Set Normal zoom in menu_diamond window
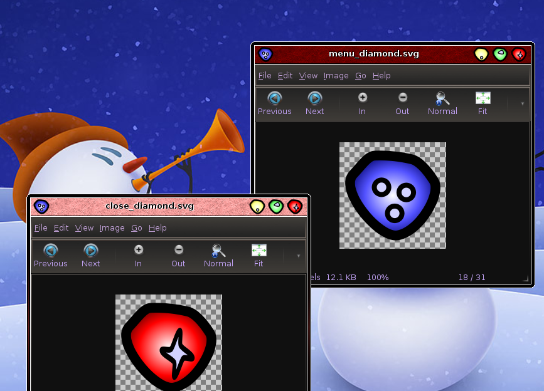544x391 pixels. [442, 103]
